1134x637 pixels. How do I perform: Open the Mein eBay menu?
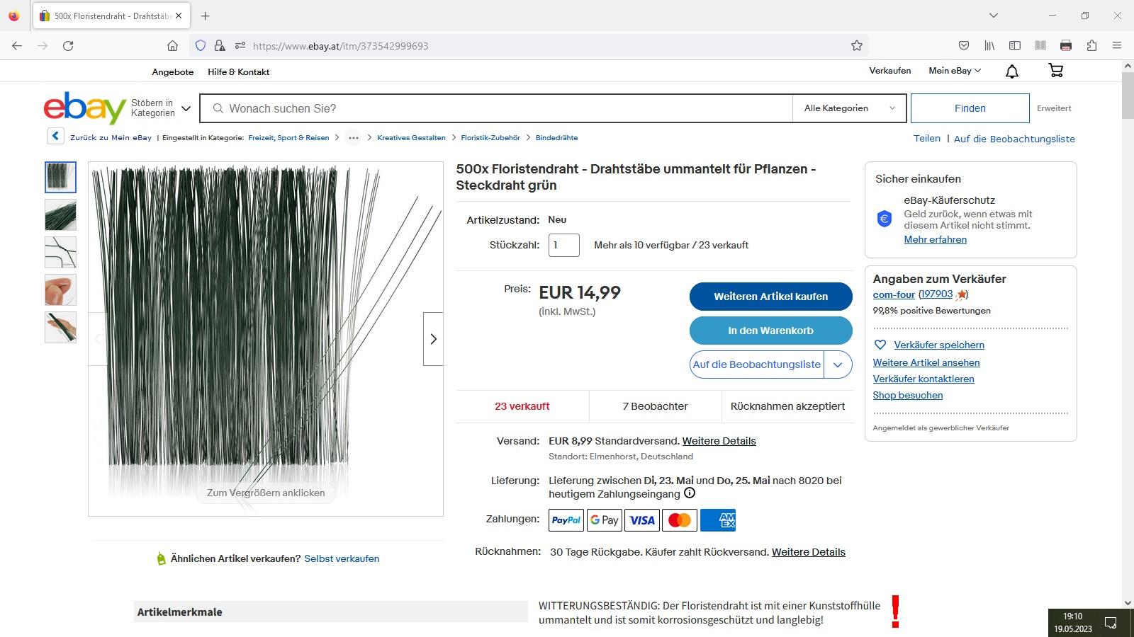tap(955, 71)
